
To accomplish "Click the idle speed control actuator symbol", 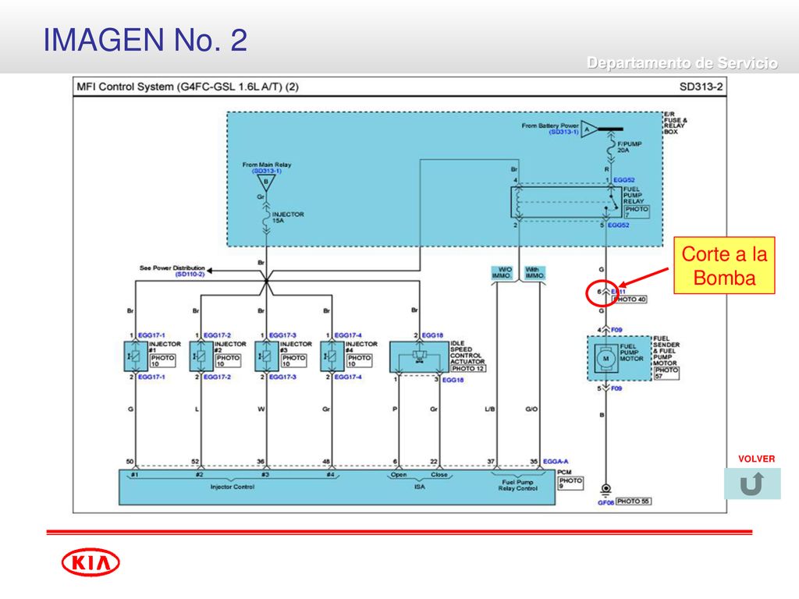I will click(419, 356).
